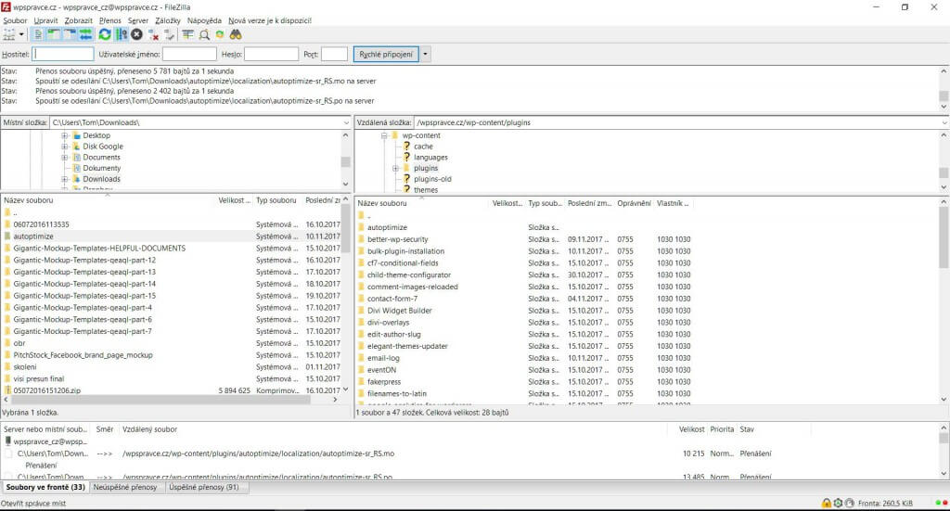This screenshot has width=950, height=511.
Task: Sort local files by Velikost column
Action: click(x=234, y=200)
